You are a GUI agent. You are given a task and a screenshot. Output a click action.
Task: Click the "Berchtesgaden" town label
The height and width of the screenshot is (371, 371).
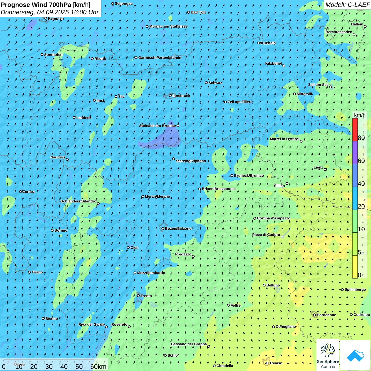(339, 32)
